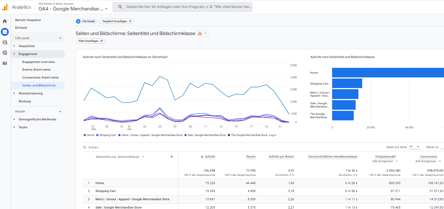444x209 pixels.
Task: Sort by Durchschnittliche Interaktionsdauer column header
Action: [x=333, y=157]
